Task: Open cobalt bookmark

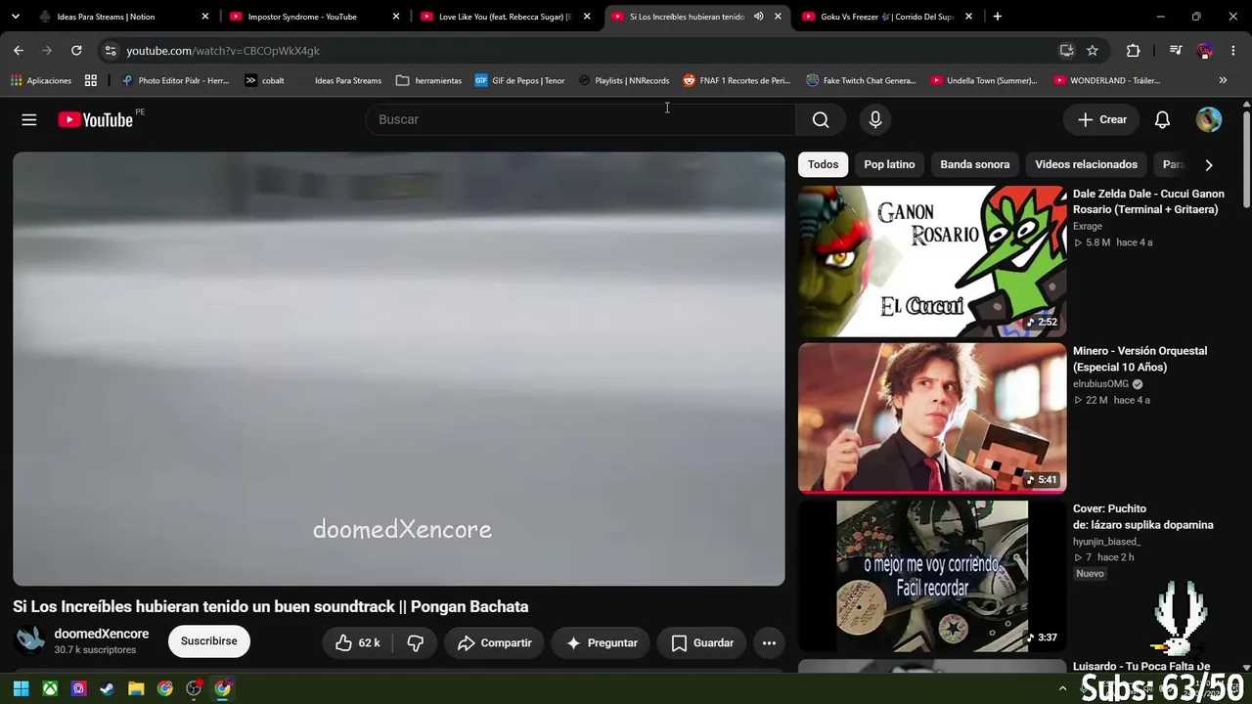Action: pyautogui.click(x=264, y=80)
